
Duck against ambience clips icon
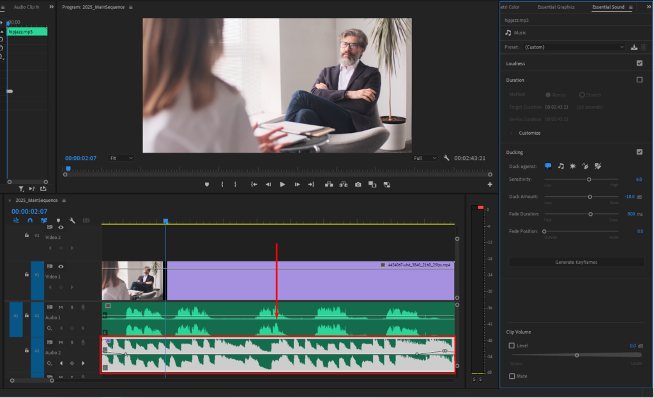[585, 166]
